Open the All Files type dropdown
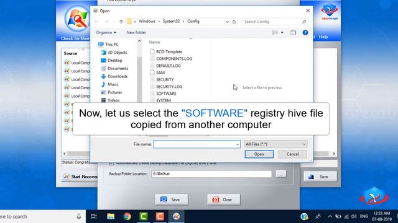 (x=275, y=144)
